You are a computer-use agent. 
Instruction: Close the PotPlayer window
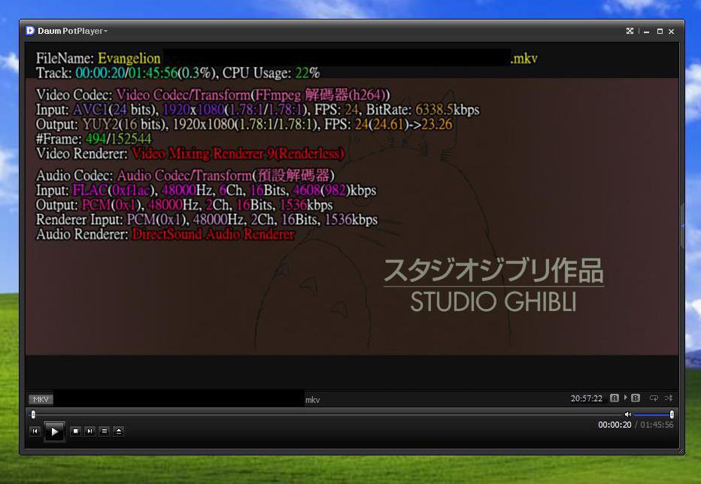[671, 32]
